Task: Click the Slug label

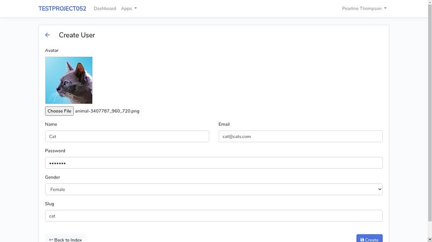Action: 50,204
